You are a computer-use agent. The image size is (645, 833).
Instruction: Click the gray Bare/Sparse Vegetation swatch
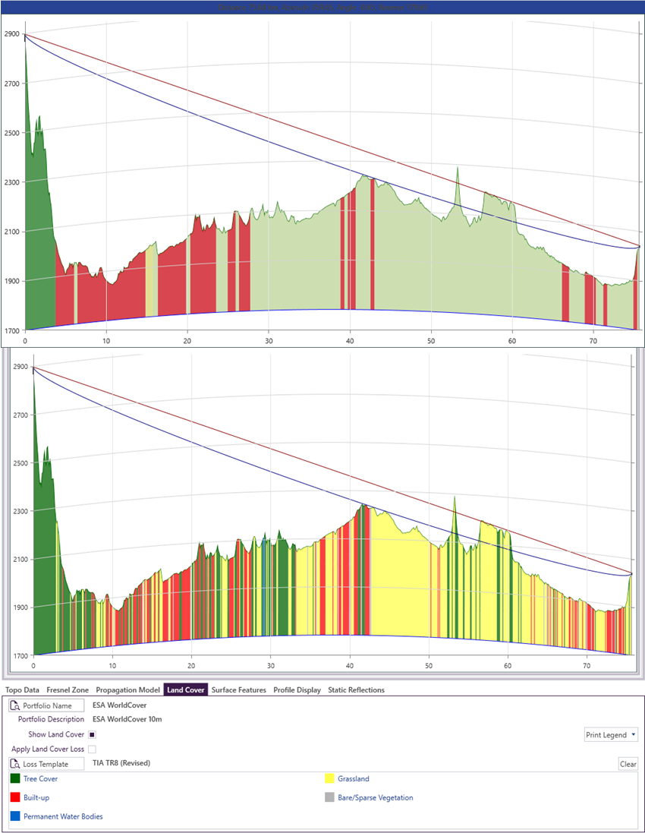[x=329, y=797]
